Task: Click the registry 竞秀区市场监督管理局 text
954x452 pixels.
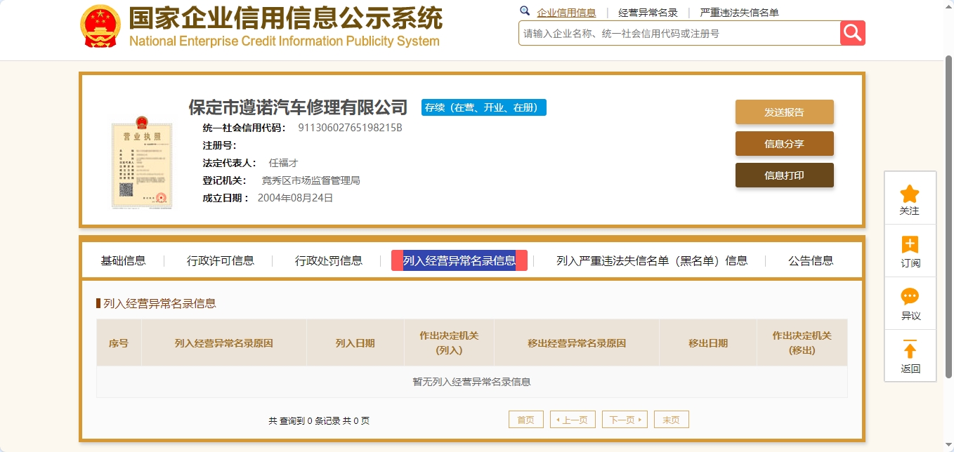Action: (311, 180)
